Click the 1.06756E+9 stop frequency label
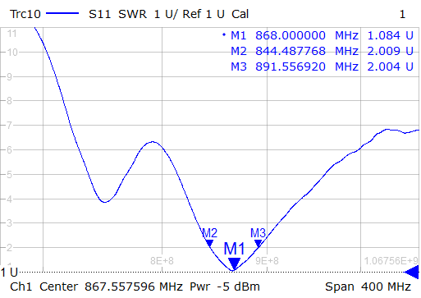 point(391,261)
